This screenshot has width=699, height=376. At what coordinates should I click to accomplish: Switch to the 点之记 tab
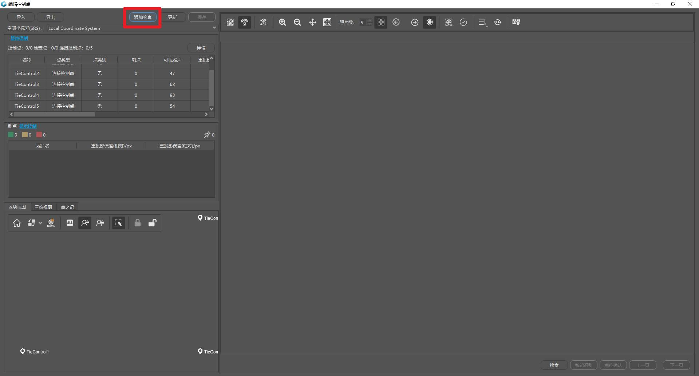(x=67, y=207)
